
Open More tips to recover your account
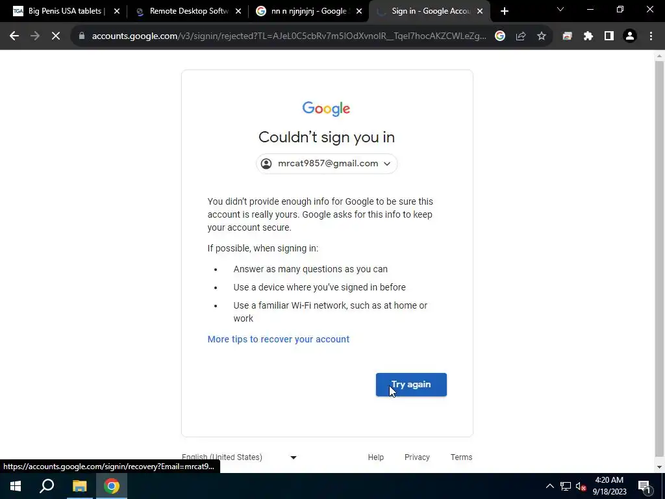[278, 339]
